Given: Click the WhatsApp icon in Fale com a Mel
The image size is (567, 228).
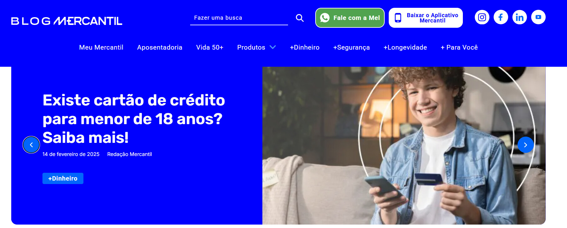Looking at the screenshot, I should pyautogui.click(x=325, y=18).
